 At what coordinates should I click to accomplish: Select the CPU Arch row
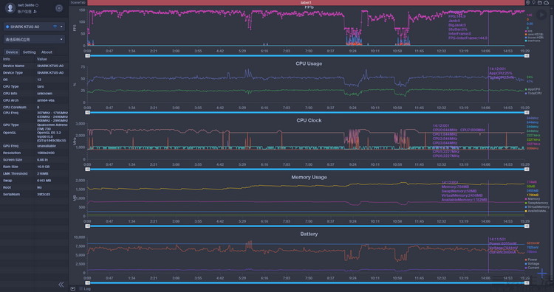pos(34,100)
